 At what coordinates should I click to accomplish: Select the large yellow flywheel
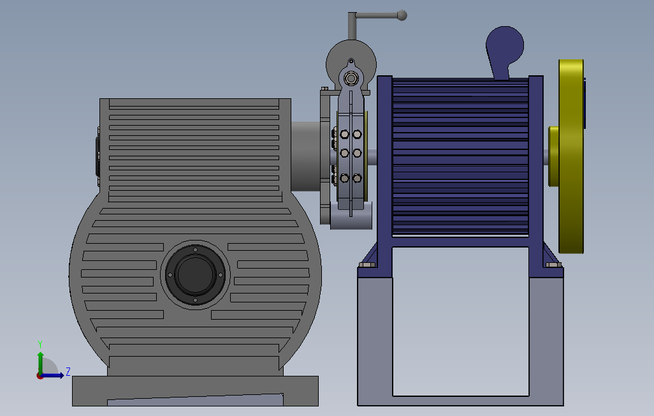571,156
